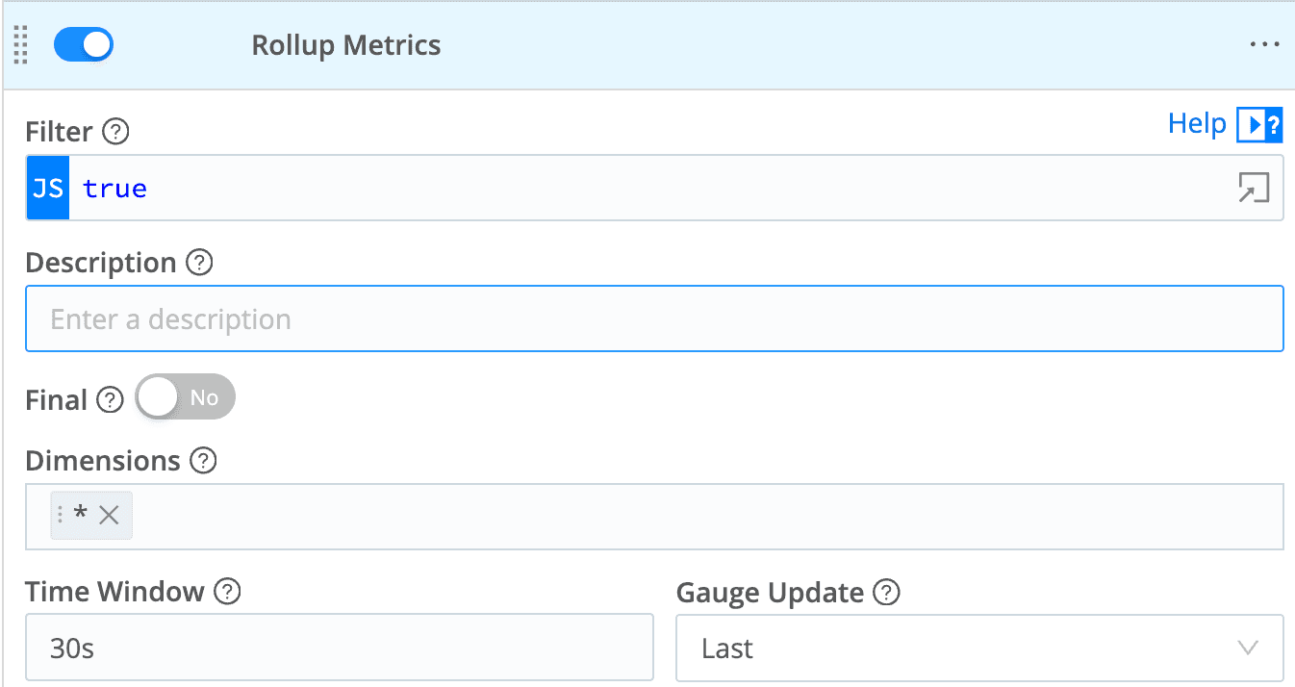Click the * dimension tag drag handle
Image resolution: width=1295 pixels, height=687 pixels.
(61, 516)
